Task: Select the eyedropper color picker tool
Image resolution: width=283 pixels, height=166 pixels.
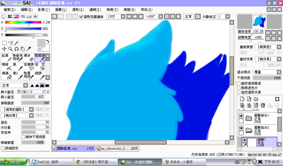Action: (x=28, y=49)
